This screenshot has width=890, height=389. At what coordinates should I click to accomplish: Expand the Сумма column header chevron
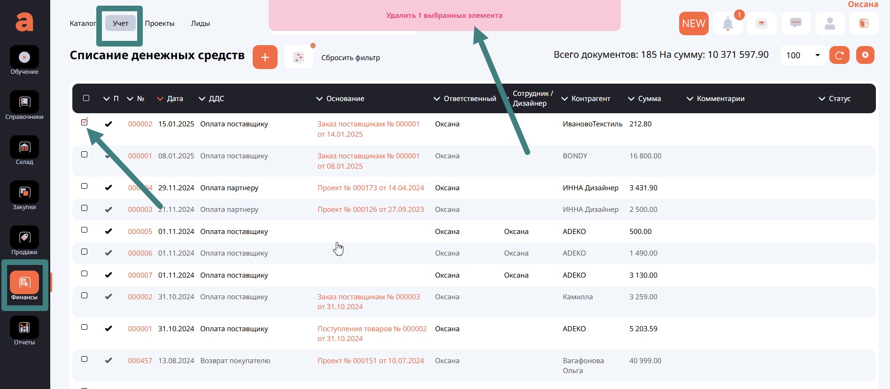(x=631, y=99)
